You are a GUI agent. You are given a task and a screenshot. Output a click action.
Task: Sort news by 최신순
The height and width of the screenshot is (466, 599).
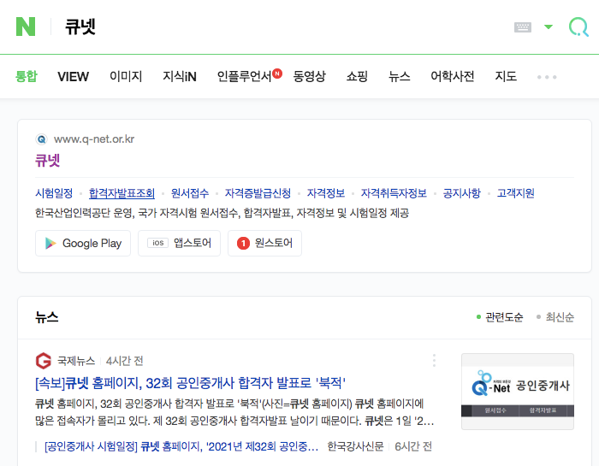(x=555, y=317)
